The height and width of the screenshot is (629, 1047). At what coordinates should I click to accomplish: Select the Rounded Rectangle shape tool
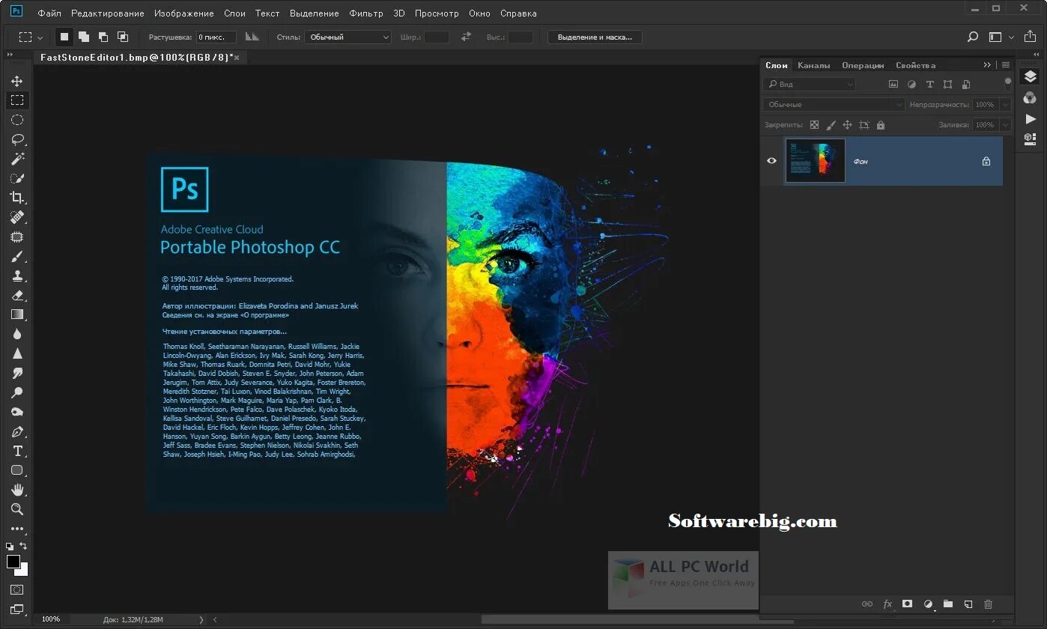(16, 470)
